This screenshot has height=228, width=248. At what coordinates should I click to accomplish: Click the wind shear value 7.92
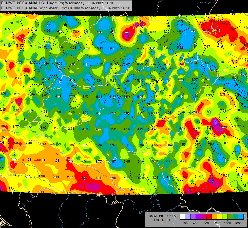[154, 64]
